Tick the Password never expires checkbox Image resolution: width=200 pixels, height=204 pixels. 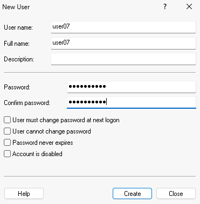[7, 143]
